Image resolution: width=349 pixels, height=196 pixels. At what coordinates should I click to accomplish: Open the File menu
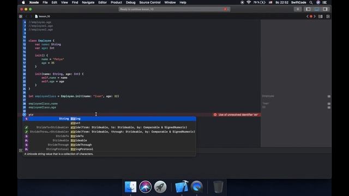[x=45, y=2]
